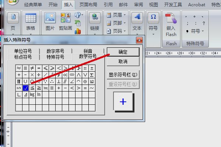Insert a chart using the bar-chart icon
Screen dimensions: 221x147
(78, 31)
